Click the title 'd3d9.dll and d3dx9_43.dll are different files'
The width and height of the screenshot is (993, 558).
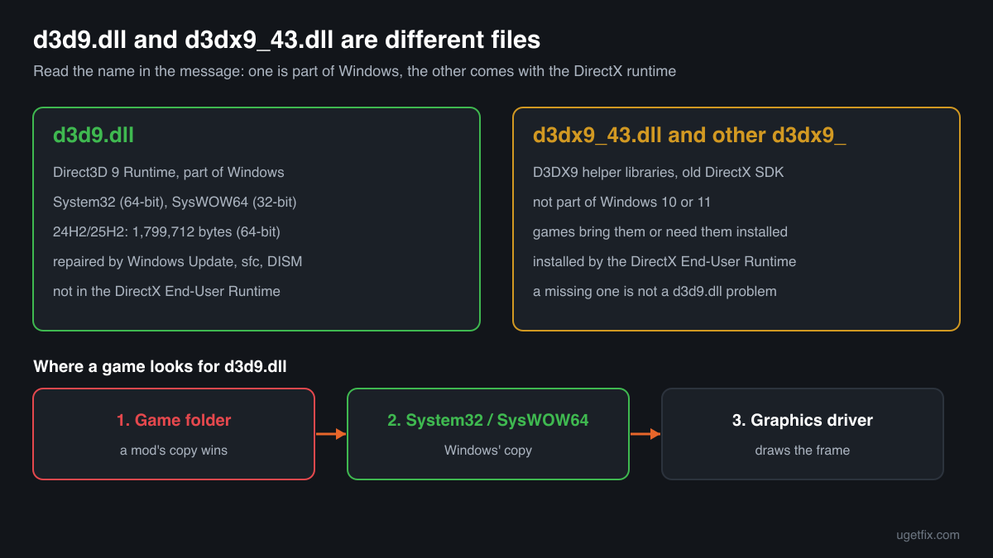[x=286, y=40]
